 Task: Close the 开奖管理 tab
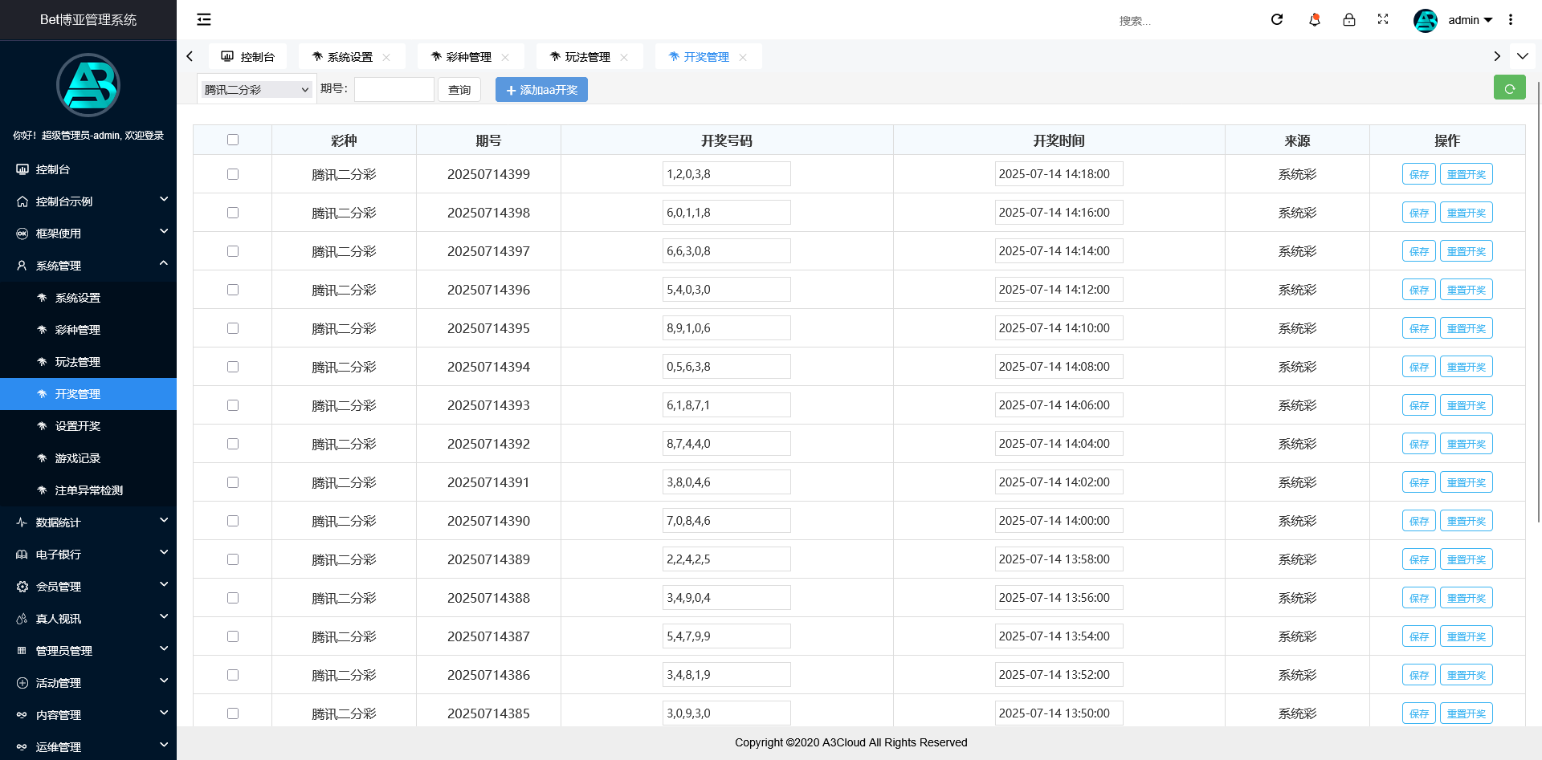point(743,57)
